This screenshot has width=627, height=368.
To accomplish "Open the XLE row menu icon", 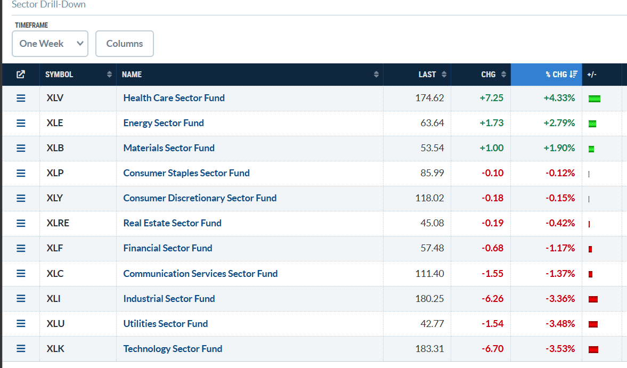I will click(21, 123).
